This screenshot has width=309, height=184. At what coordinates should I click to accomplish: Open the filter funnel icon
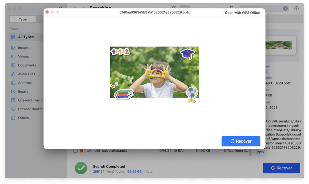coord(231,8)
